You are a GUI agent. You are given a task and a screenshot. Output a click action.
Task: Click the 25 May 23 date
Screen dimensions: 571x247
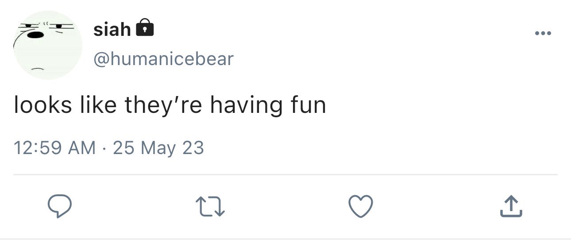tap(158, 148)
